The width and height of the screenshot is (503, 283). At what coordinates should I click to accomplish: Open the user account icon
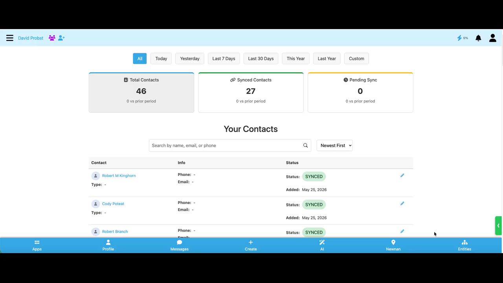point(492,38)
